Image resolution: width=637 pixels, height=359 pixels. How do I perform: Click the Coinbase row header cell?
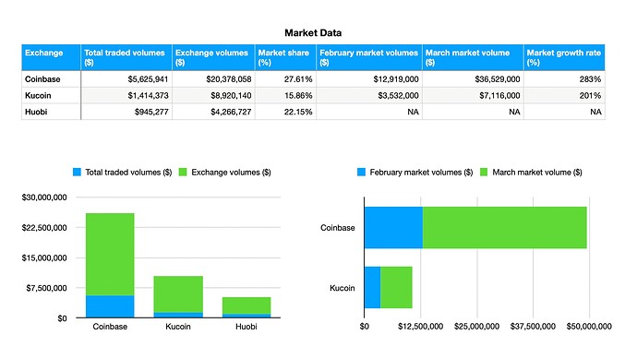[51, 79]
